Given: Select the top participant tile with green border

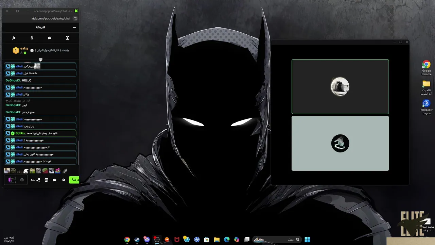Looking at the screenshot, I should click(x=340, y=87).
